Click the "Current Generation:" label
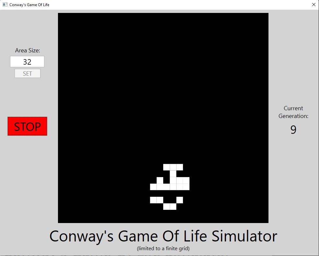Viewport: 319px width, 256px height. pyautogui.click(x=293, y=112)
